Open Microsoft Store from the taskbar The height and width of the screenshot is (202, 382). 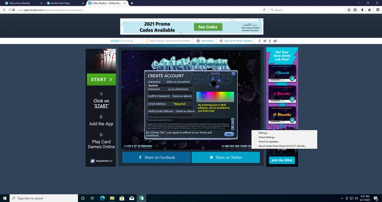122,198
